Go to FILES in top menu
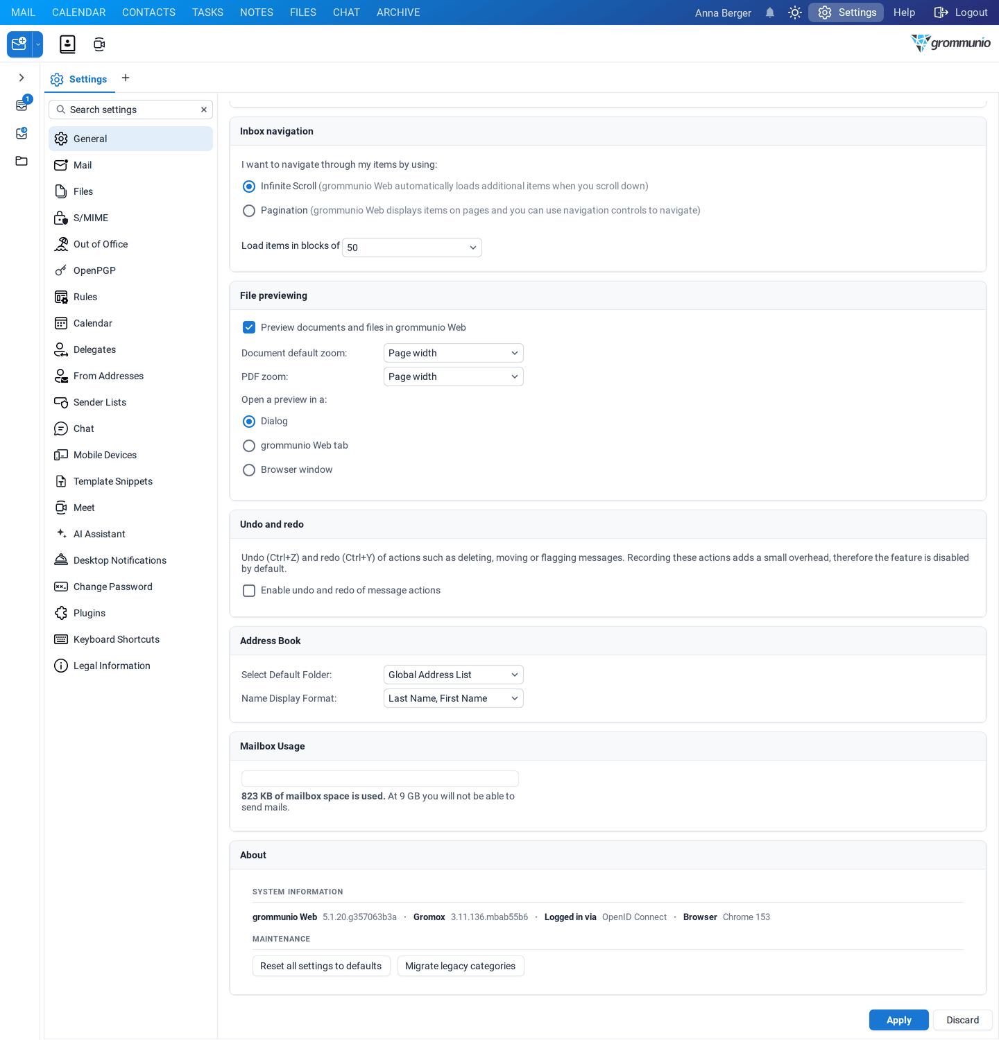This screenshot has height=1040, width=999. 303,12
